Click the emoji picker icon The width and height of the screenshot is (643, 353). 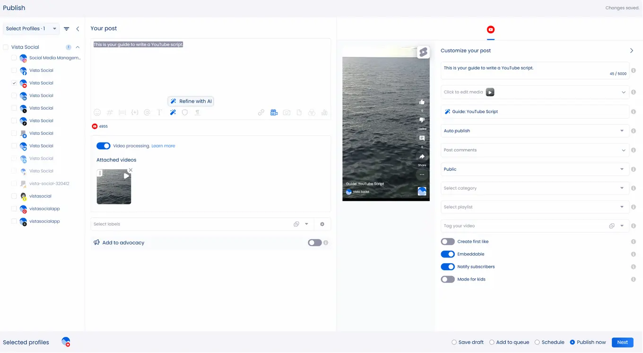coord(97,113)
